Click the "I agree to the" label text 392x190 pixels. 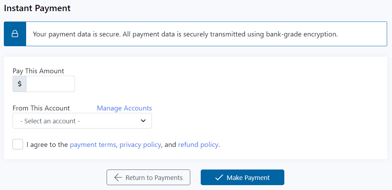click(x=47, y=144)
